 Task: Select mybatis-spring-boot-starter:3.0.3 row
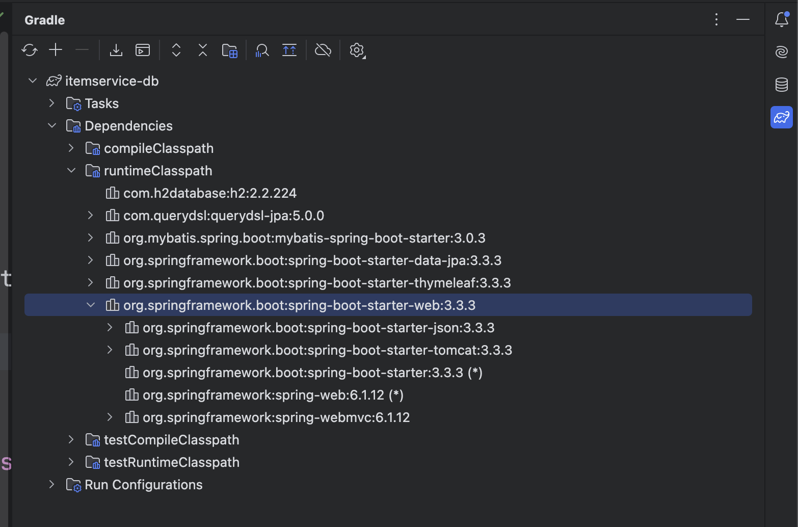[388, 238]
